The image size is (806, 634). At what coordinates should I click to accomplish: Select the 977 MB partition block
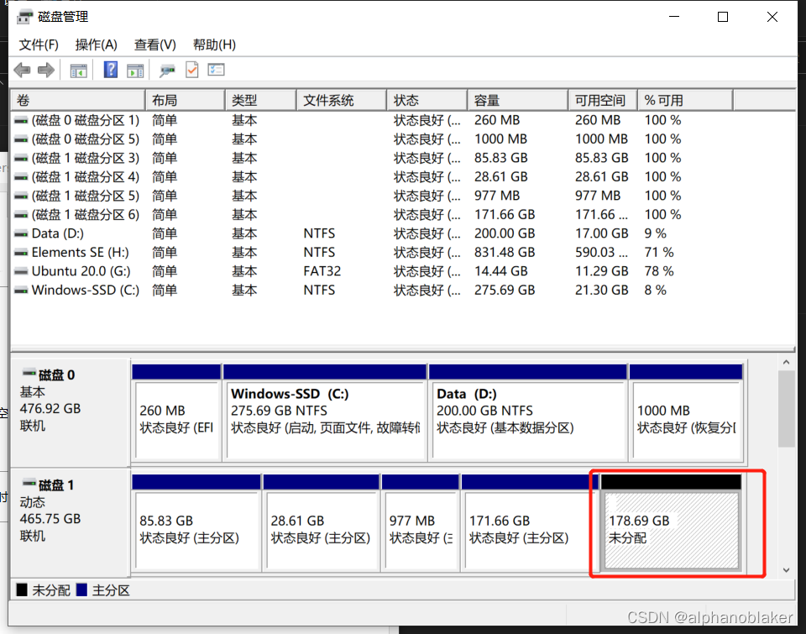pyautogui.click(x=421, y=522)
